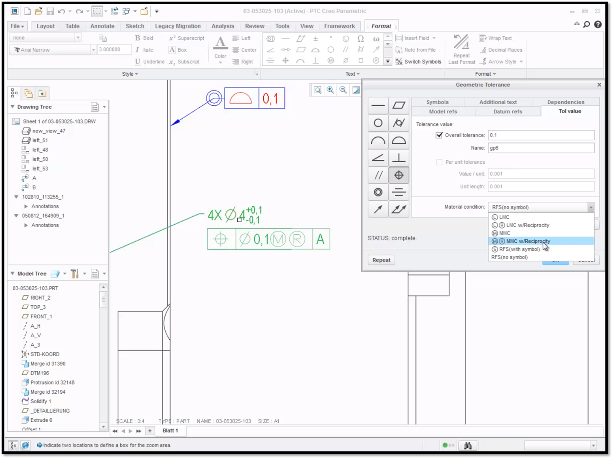Viewport: 613px width, 459px height.
Task: Choose MMC w/Reciprocity from the list
Action: 542,241
